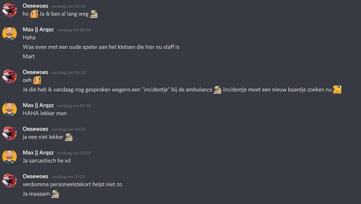Select the message "Mart"
This screenshot has width=361, height=204.
pos(29,56)
